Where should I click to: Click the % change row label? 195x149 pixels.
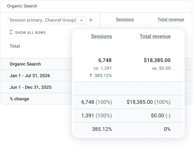point(19,99)
